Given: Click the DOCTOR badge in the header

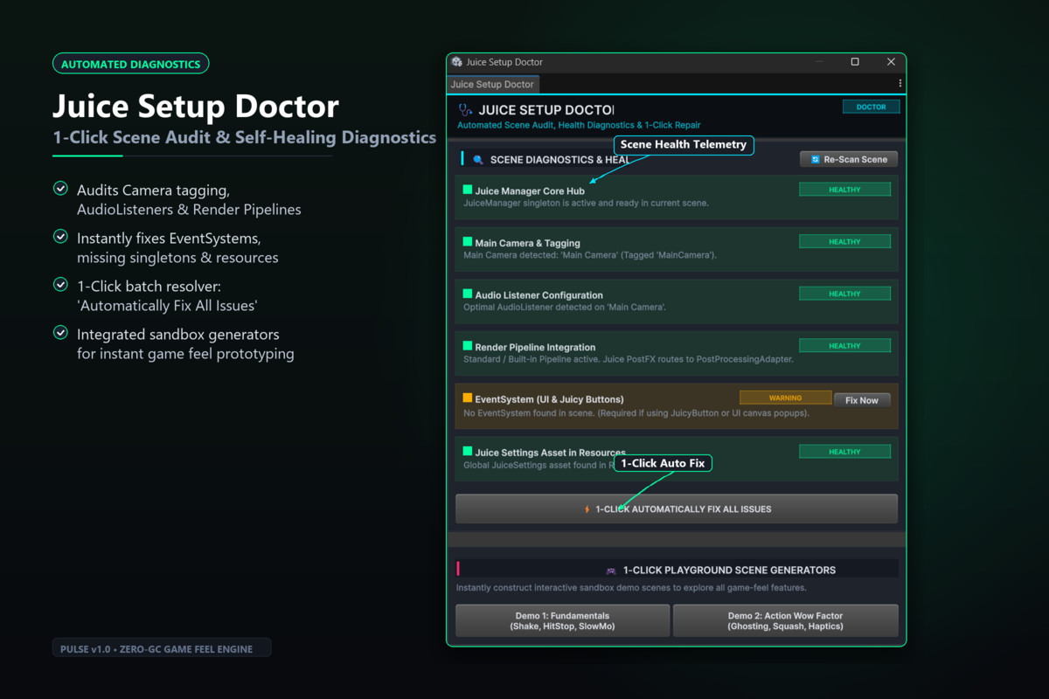Looking at the screenshot, I should (x=871, y=107).
